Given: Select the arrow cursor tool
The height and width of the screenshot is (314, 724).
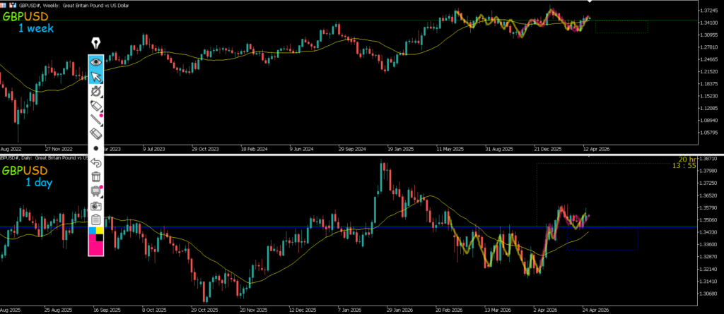Looking at the screenshot, I should (x=95, y=76).
